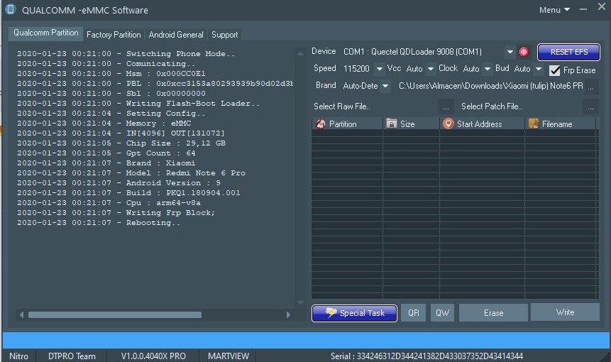Image resolution: width=611 pixels, height=362 pixels.
Task: Click log line 'Cpu : arm64-v8a'
Action: (109, 202)
